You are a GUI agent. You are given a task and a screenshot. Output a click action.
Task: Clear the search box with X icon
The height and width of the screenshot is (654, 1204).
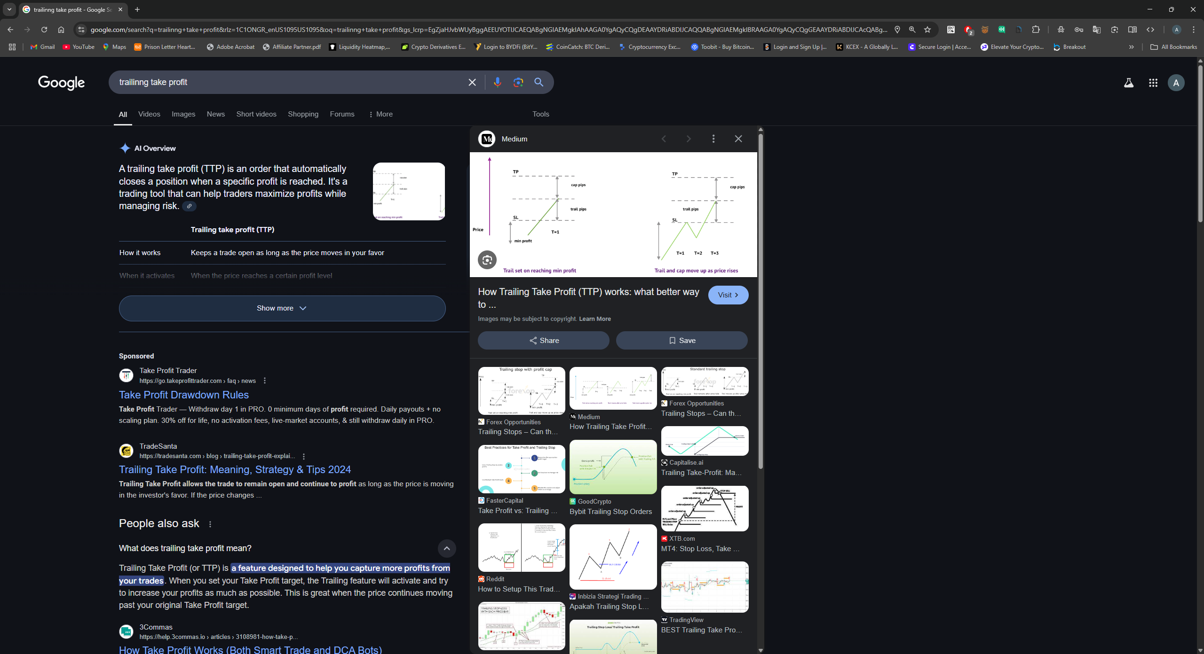(472, 82)
